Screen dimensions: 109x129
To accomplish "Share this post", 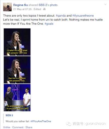I will (29, 127).
